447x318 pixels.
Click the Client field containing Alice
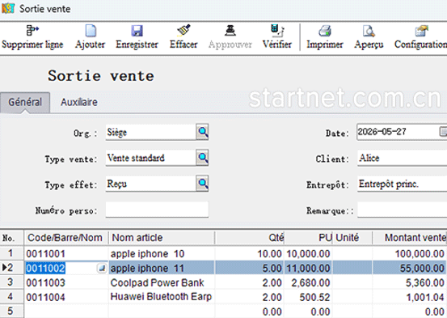click(x=403, y=158)
